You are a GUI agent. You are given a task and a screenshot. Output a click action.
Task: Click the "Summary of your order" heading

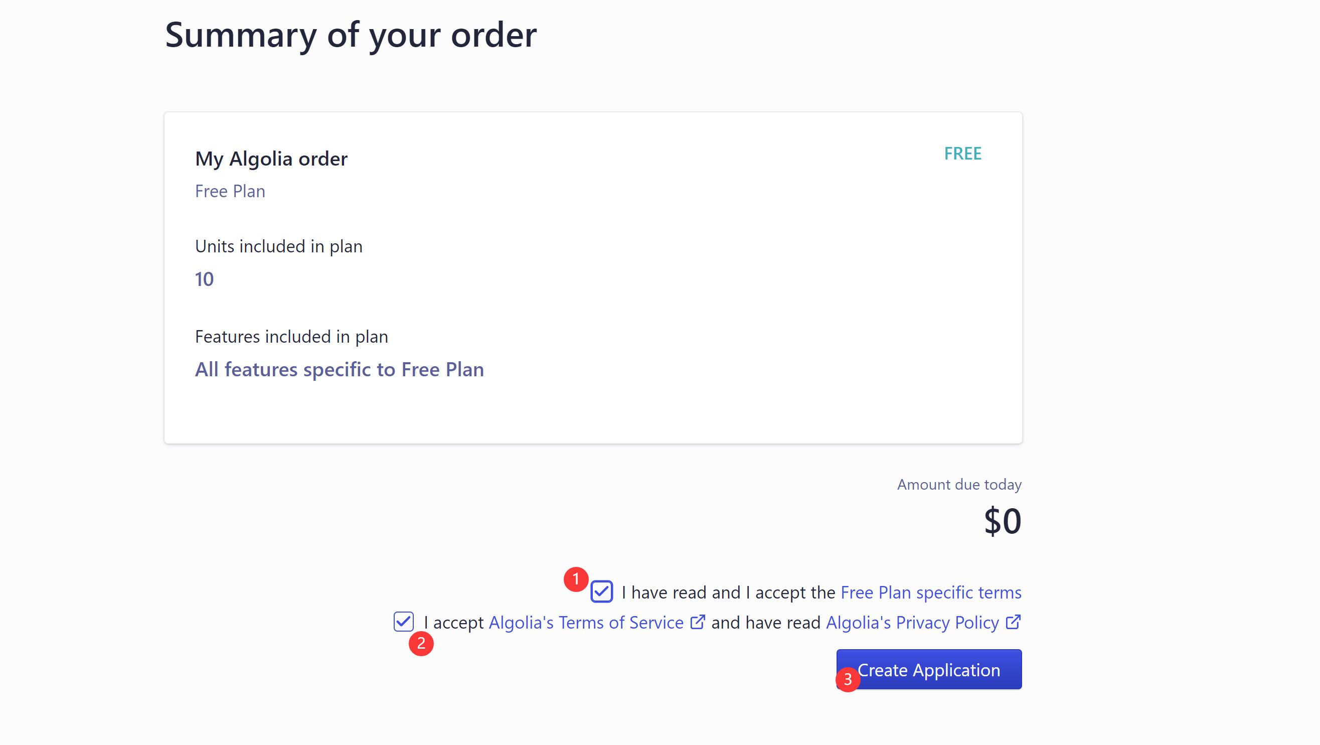coord(351,35)
